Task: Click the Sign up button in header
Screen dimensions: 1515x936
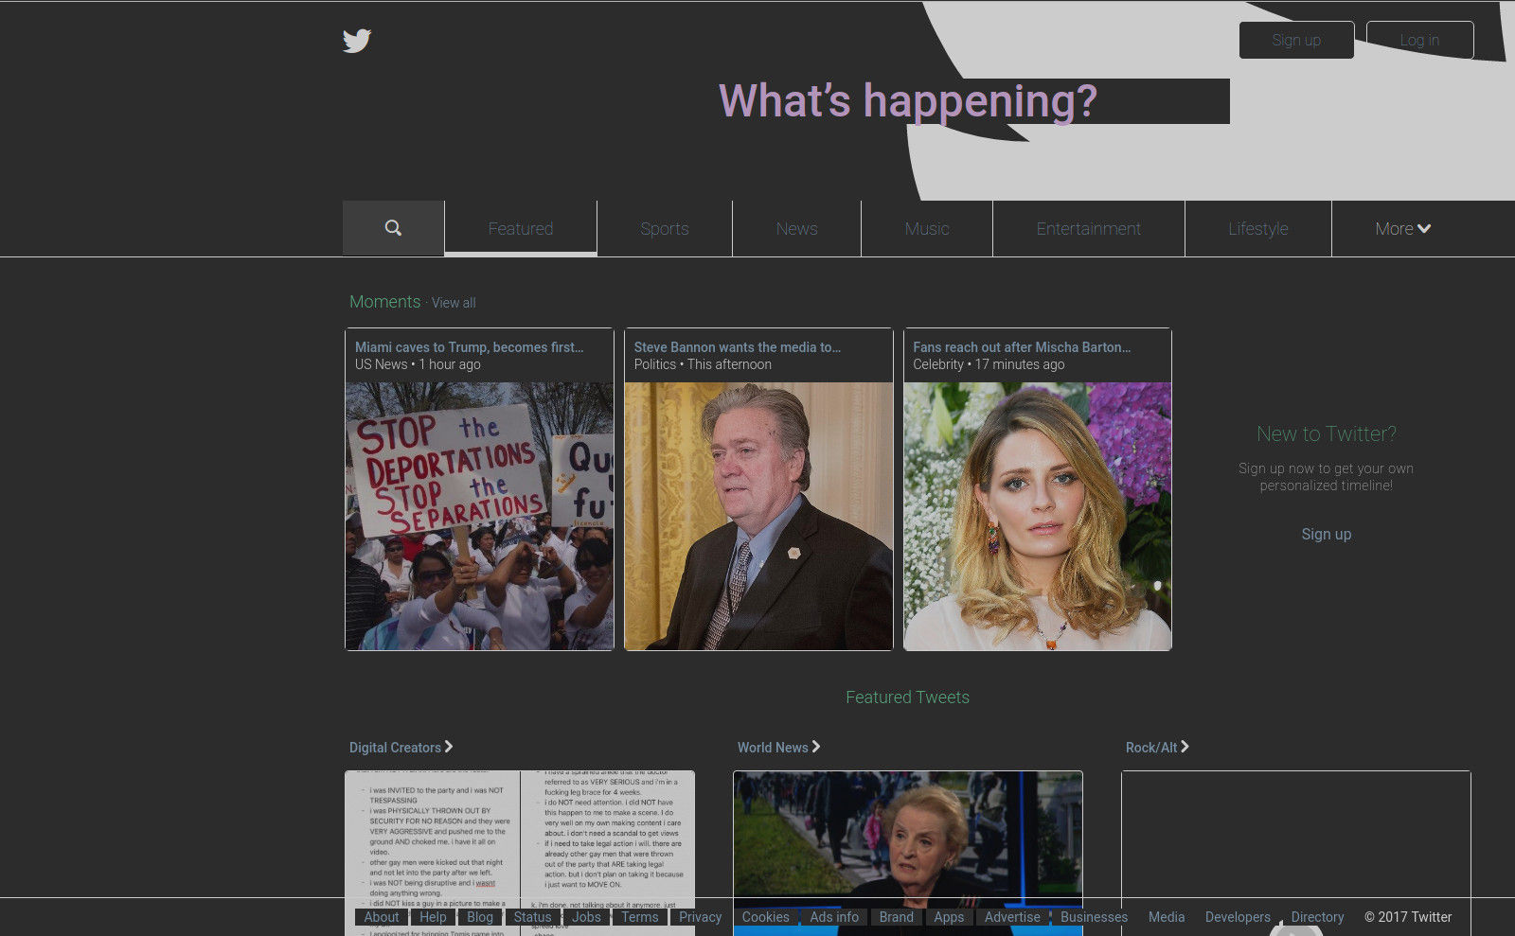Action: [x=1296, y=40]
